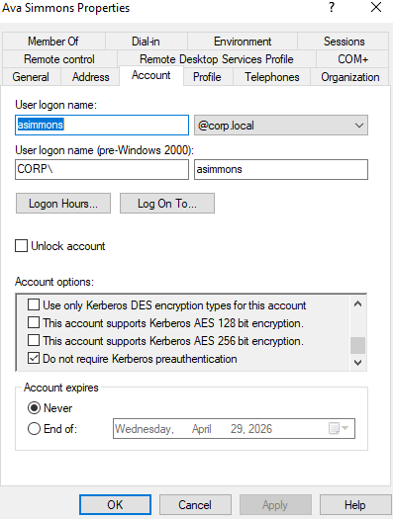The width and height of the screenshot is (393, 519).
Task: Open the Member Of tab
Action: 53,42
